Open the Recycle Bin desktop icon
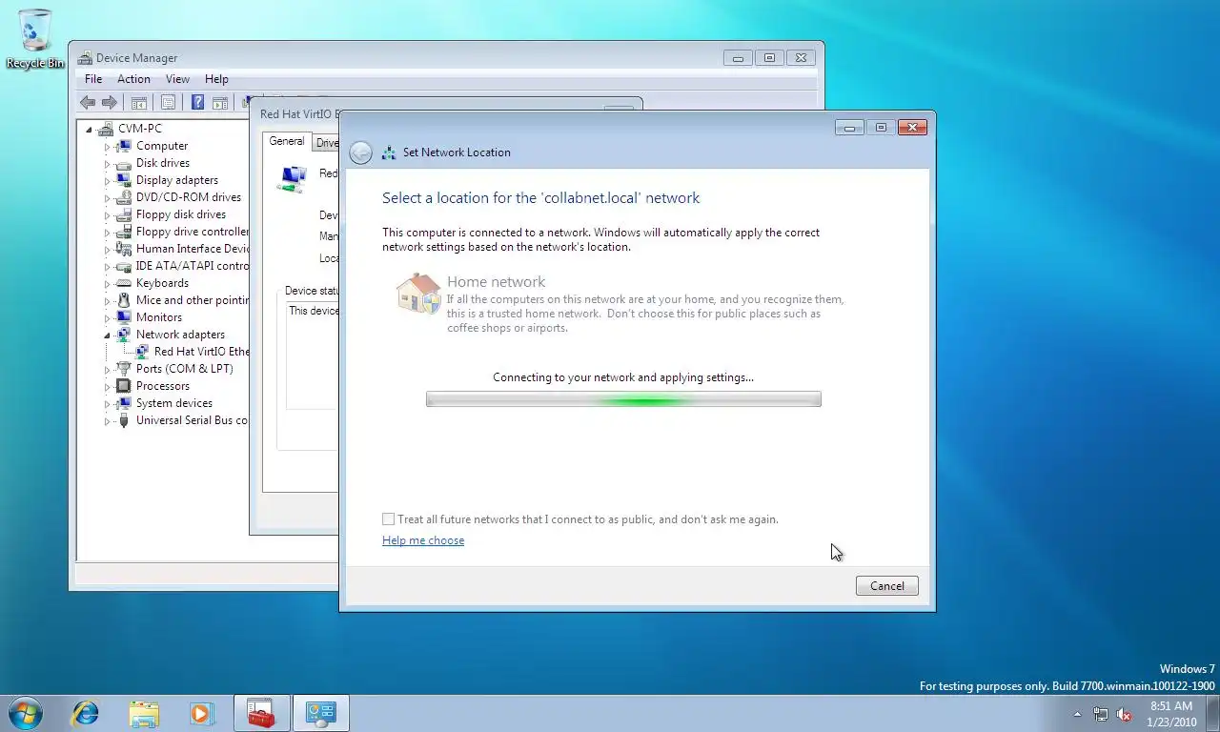 [35, 38]
